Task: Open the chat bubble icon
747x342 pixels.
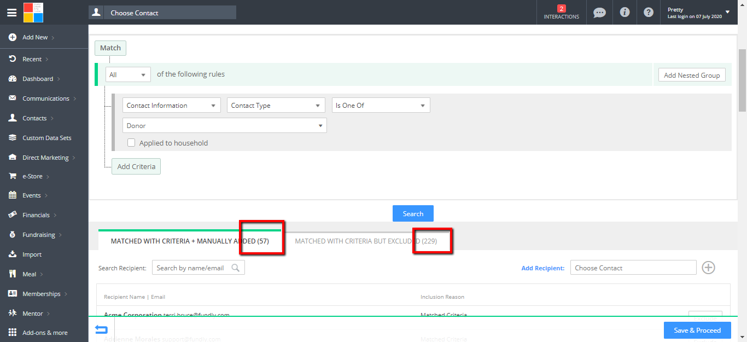Action: [600, 12]
